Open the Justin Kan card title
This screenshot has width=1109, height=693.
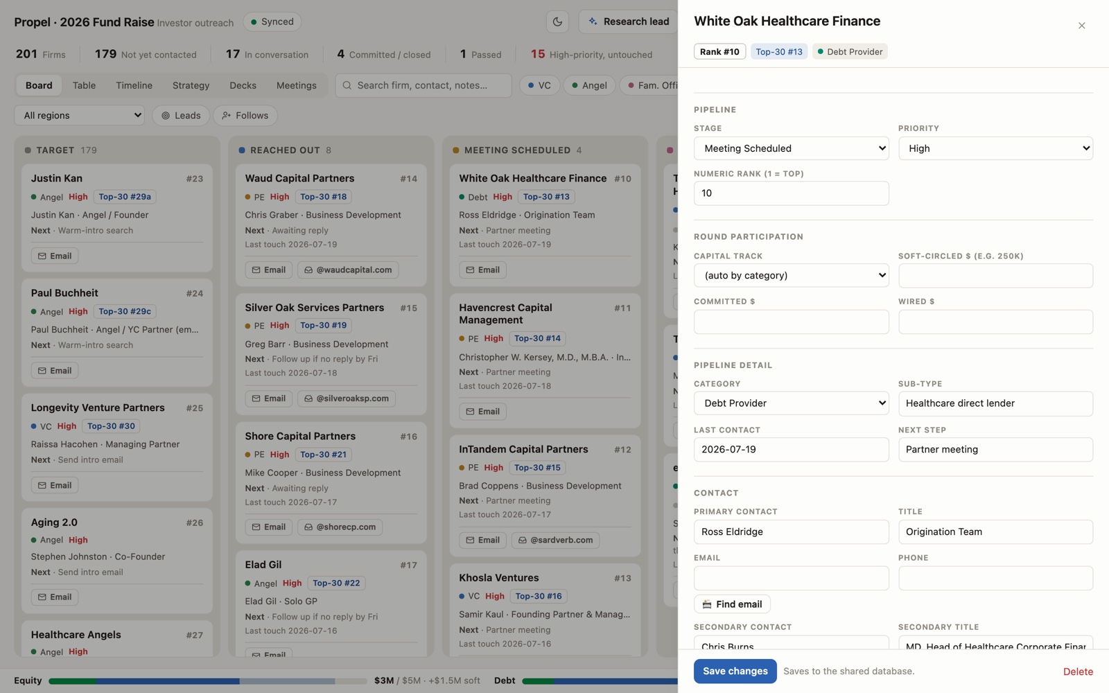tap(56, 178)
